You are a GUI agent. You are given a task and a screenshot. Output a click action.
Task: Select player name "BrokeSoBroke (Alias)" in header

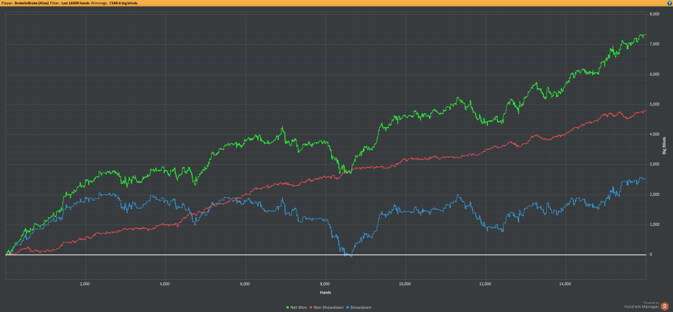tap(31, 3)
